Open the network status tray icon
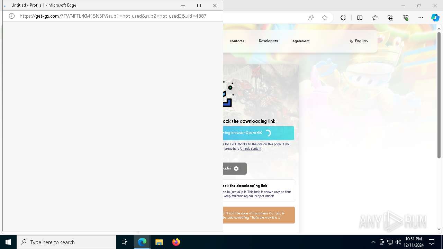 pyautogui.click(x=390, y=242)
